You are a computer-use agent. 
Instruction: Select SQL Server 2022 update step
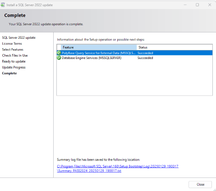pos(19,37)
